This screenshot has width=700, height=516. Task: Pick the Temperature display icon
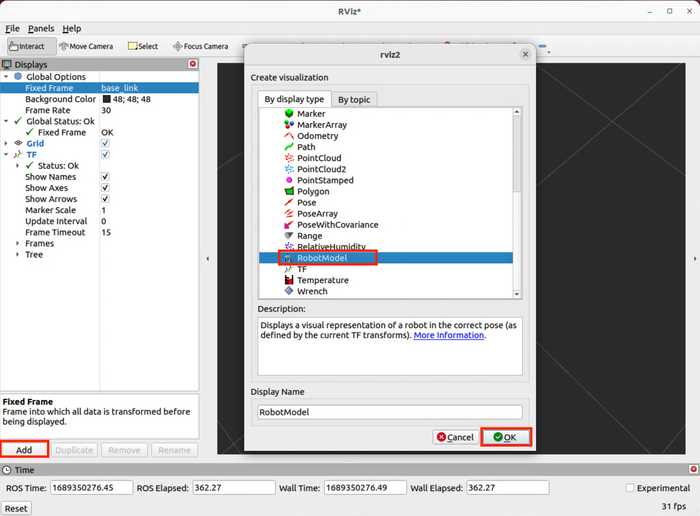coord(289,280)
